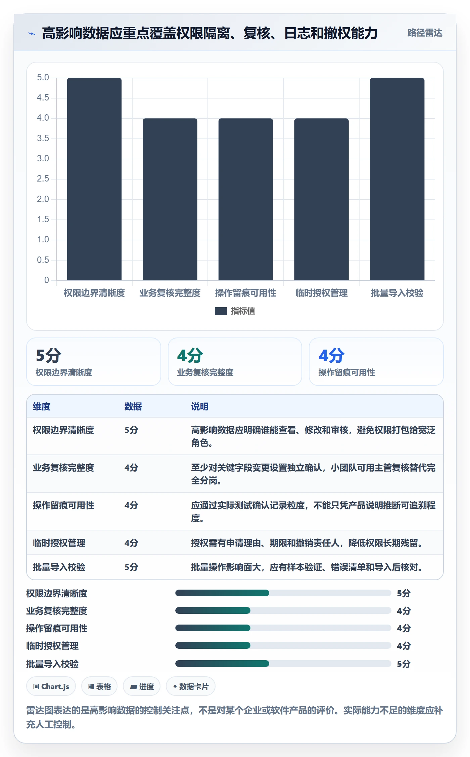Click the lightning icon beside the title
The image size is (470, 757).
coord(32,34)
